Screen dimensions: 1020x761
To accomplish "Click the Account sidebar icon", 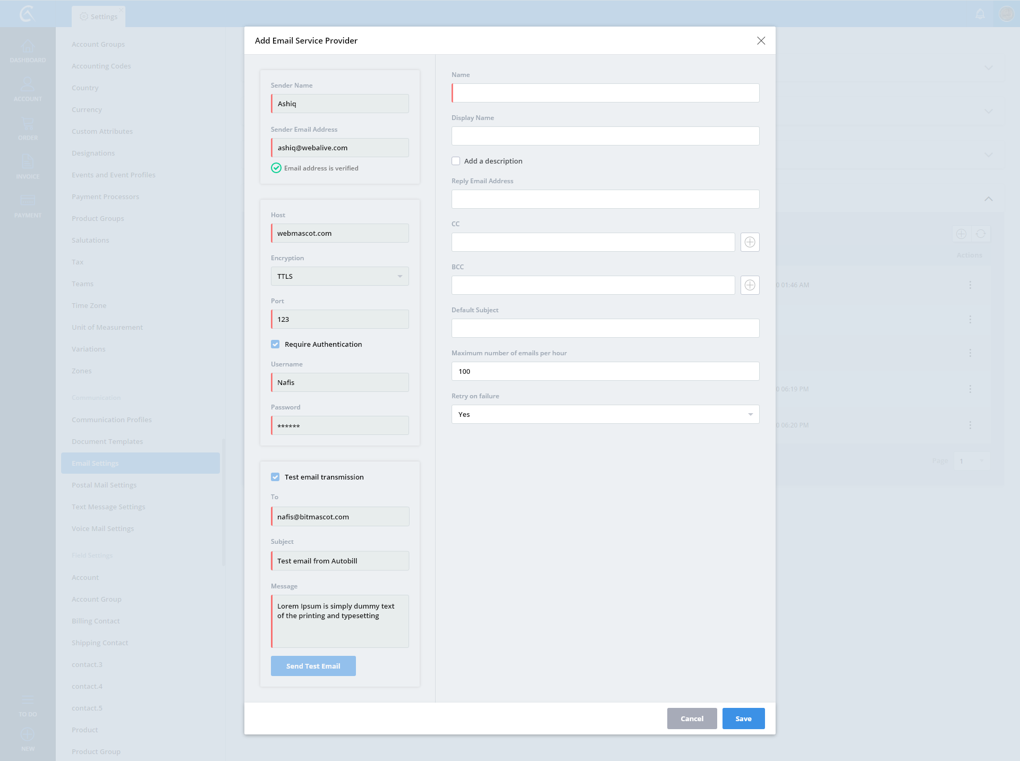I will point(28,89).
